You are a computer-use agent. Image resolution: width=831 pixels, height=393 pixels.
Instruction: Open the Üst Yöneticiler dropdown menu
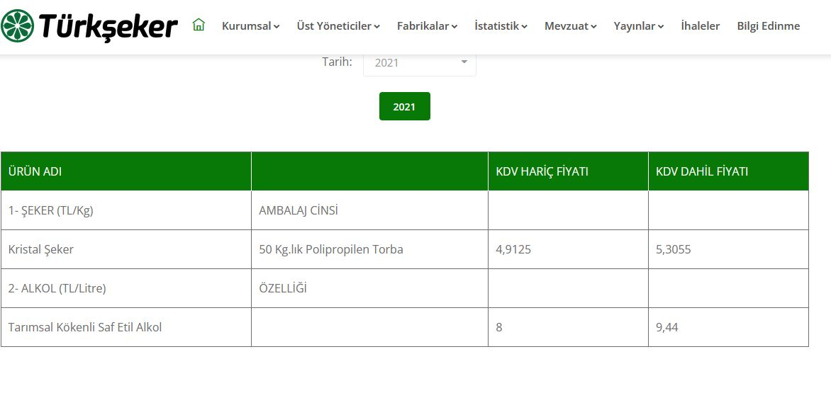pos(338,26)
